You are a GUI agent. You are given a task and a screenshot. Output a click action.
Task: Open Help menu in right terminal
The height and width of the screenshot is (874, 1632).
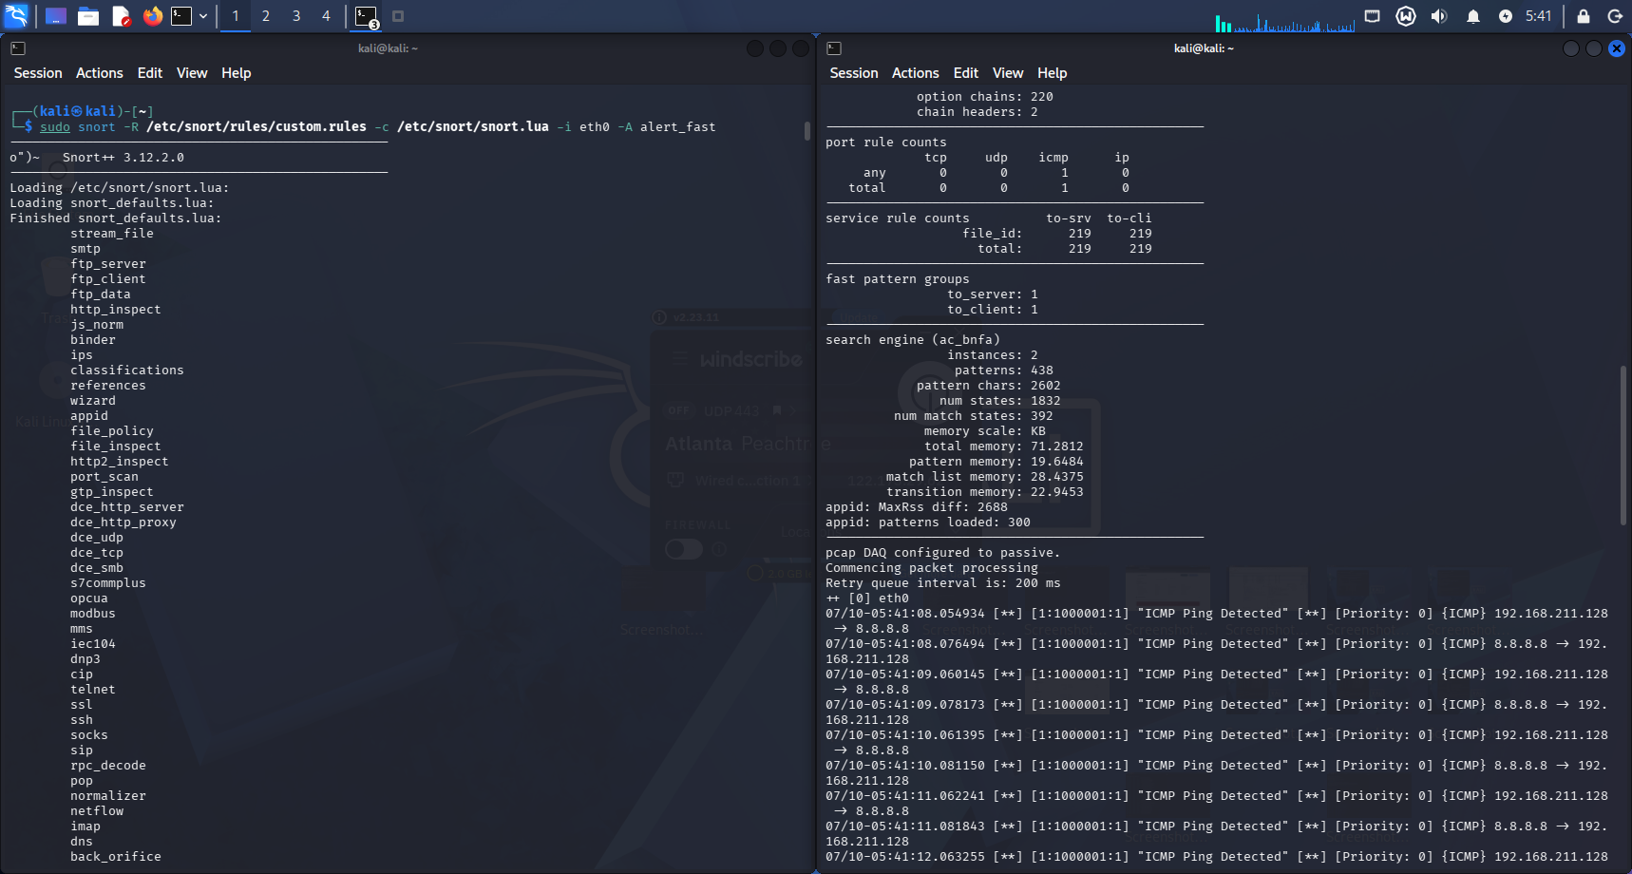[x=1053, y=73]
